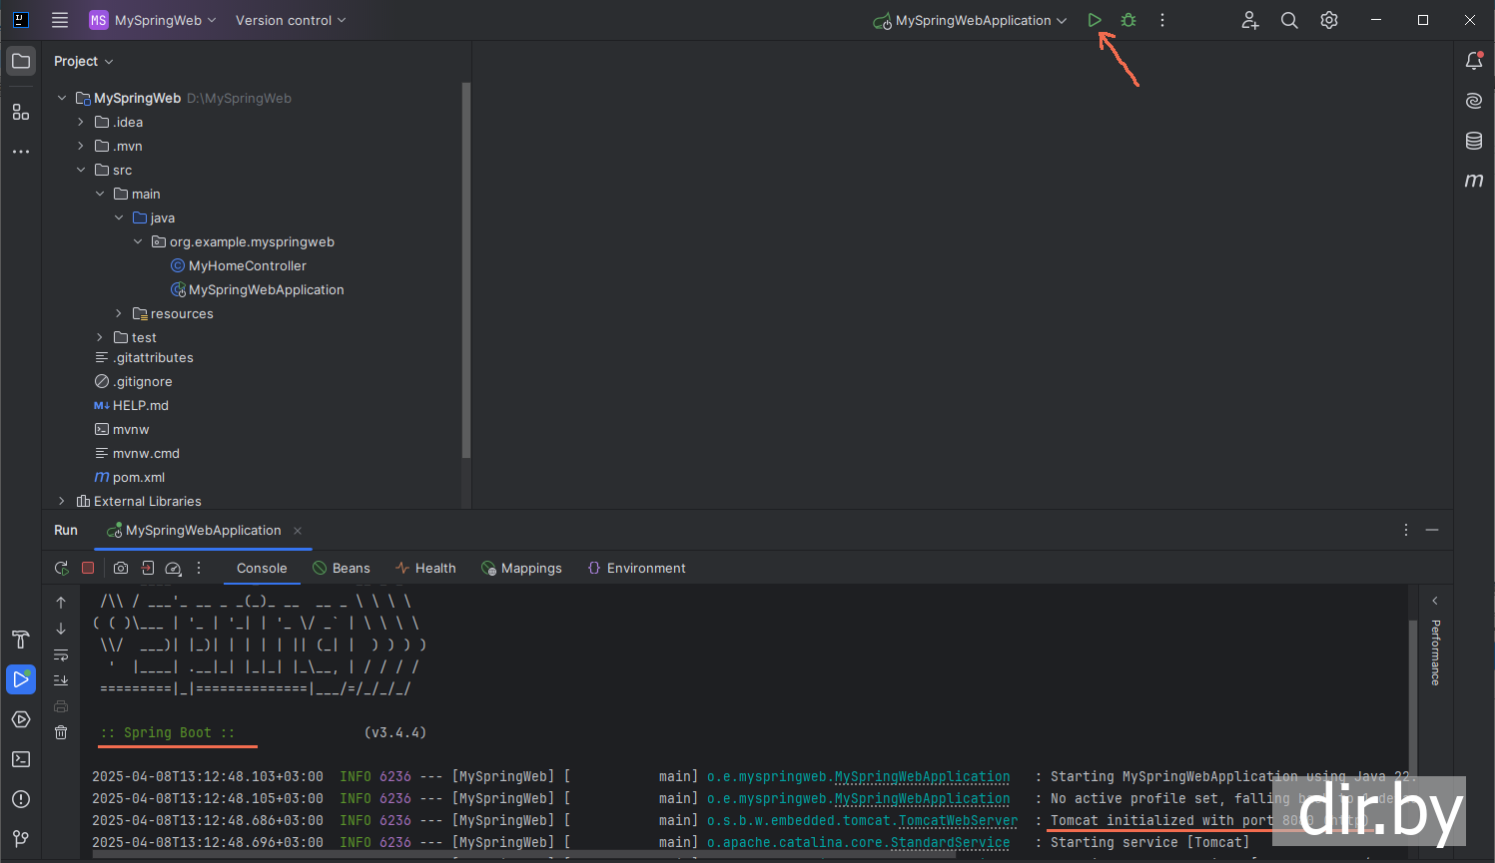Select MyHomeController in the project tree
The image size is (1495, 863).
pos(247,265)
